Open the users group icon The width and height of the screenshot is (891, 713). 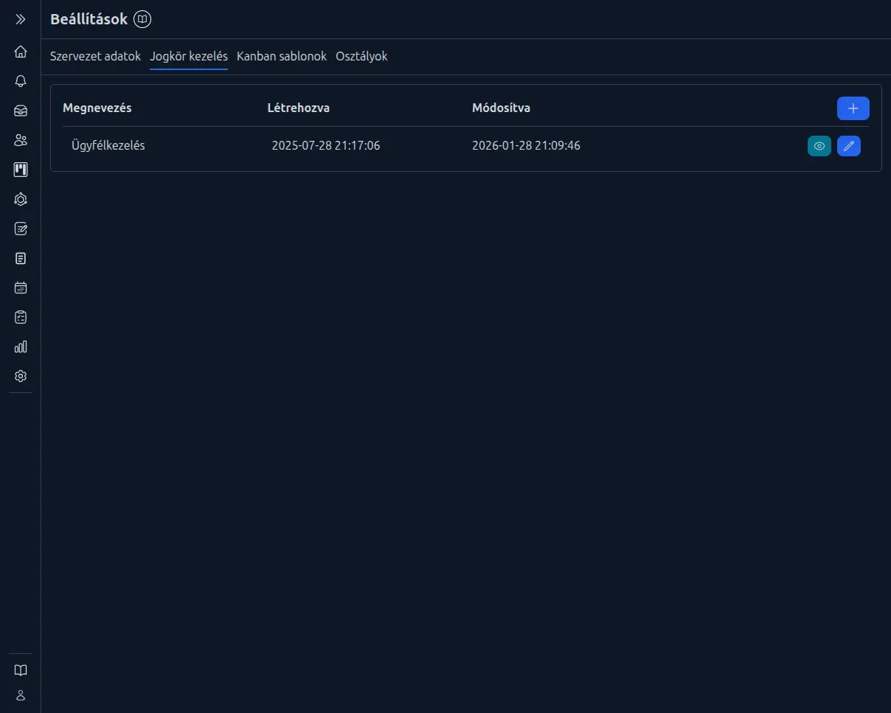click(x=21, y=140)
